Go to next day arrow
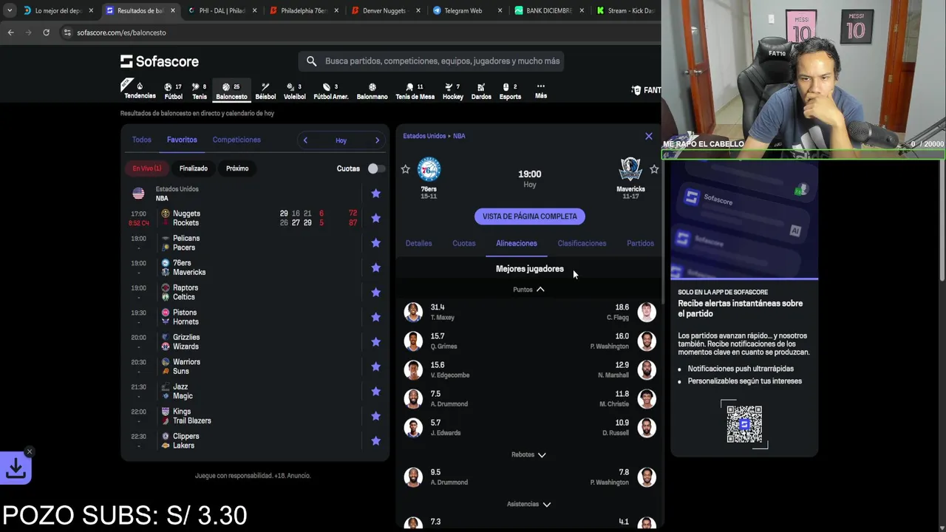Screen dimensions: 946x532 [377, 140]
